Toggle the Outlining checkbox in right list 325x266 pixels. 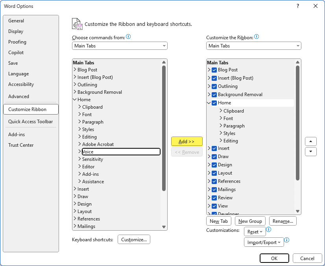(x=214, y=86)
